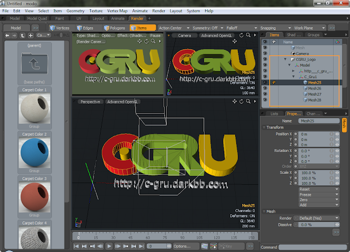
Task: Open the File menu
Action: (x=5, y=11)
